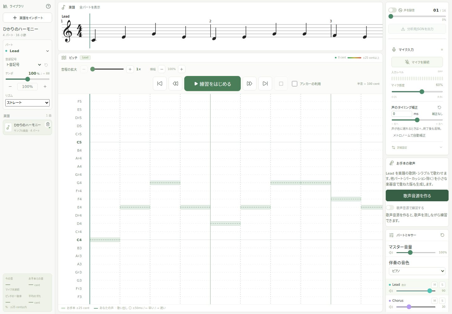The image size is (452, 314).
Task: Toggle the 歌声音源で練習する switch
Action: tap(390, 208)
